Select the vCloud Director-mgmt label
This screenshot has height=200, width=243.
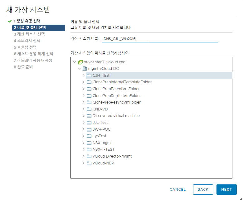click(112, 156)
